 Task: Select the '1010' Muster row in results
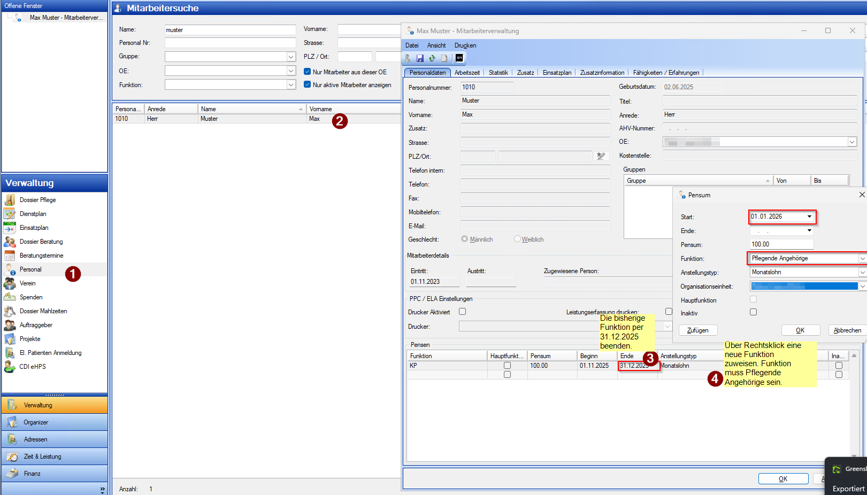256,119
